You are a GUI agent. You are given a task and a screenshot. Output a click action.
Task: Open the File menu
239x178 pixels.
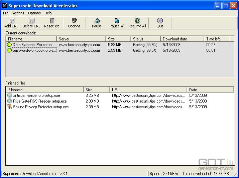[6, 13]
